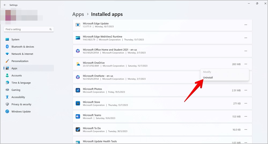Image resolution: width=268 pixels, height=144 pixels.
Task: Open Network & internet settings label
Action: 22,54
